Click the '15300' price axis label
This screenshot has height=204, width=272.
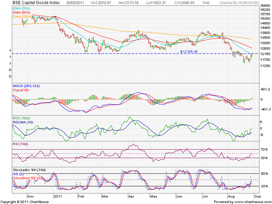[265, 18]
